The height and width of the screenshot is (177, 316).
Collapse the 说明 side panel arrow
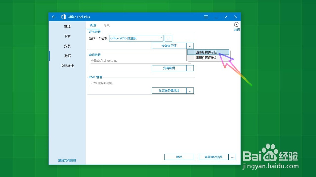point(237,25)
